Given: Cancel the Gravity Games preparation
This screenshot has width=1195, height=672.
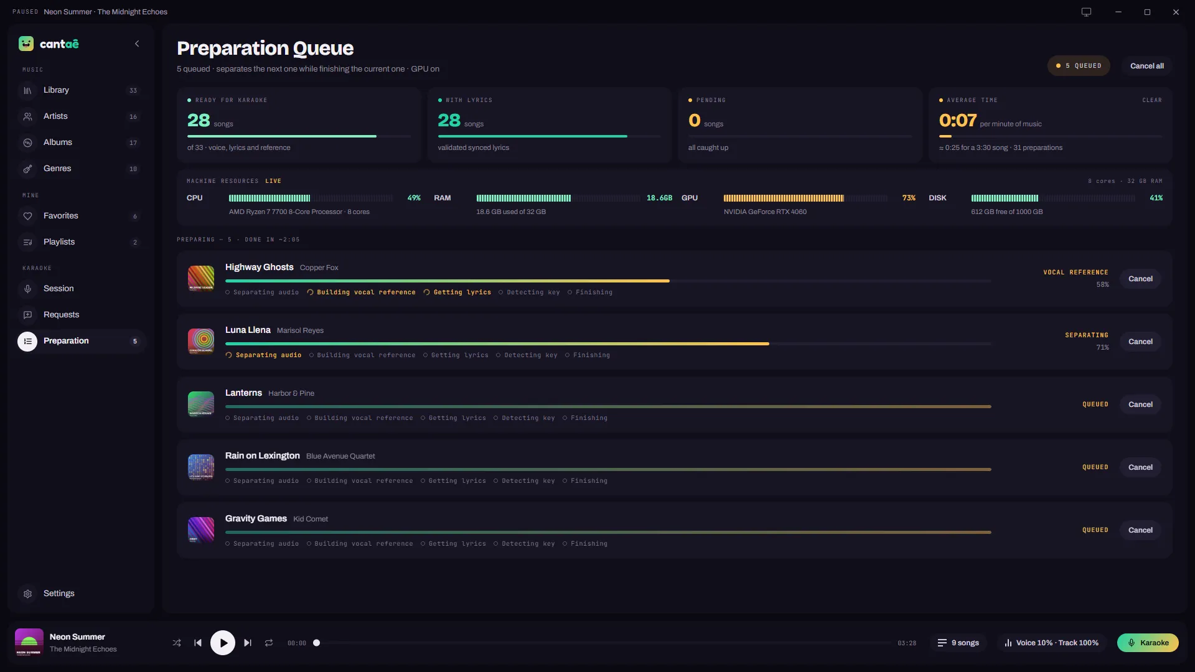Looking at the screenshot, I should [x=1140, y=530].
